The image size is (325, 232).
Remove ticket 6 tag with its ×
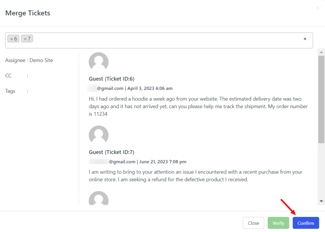tap(12, 39)
